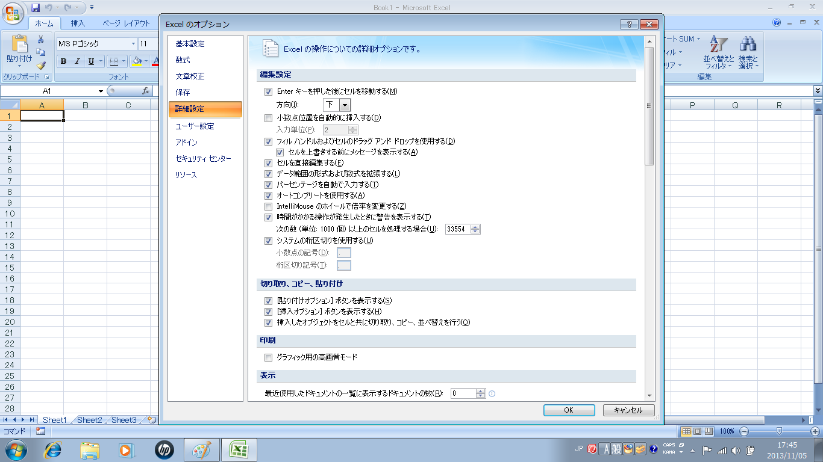Uncheck 'Enter キーを押した後にセルを移動する' checkbox

coord(269,92)
